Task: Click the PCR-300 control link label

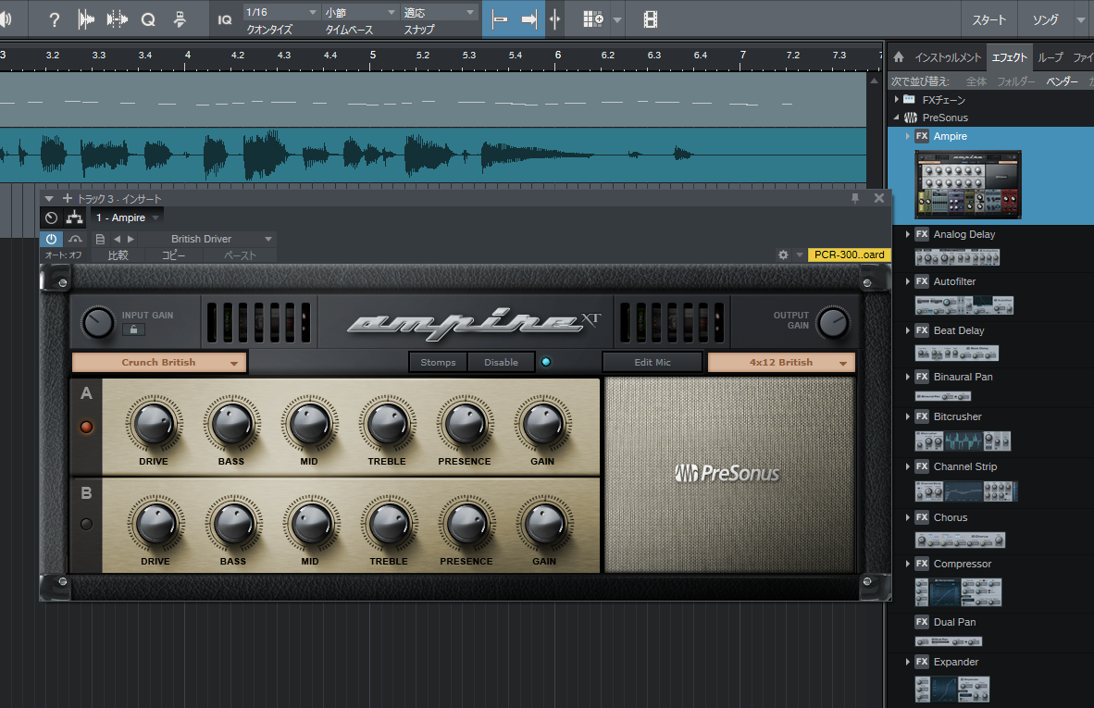Action: (849, 255)
